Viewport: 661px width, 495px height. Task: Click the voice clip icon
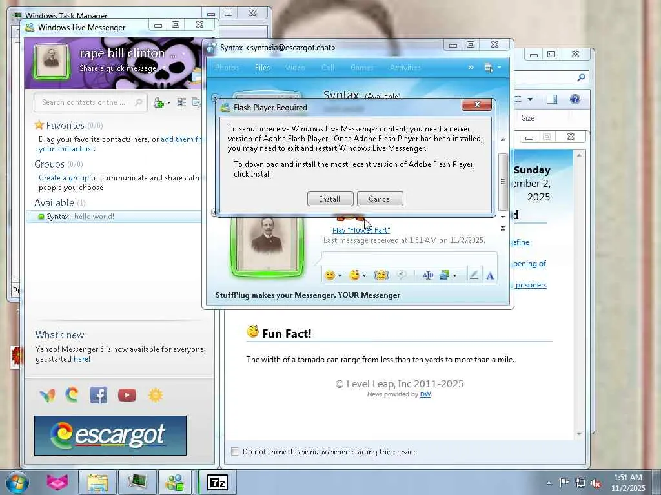(x=402, y=275)
